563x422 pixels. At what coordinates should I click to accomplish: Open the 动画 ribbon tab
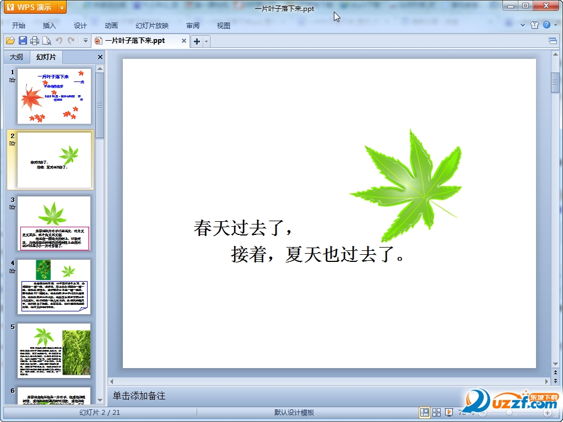click(x=111, y=25)
